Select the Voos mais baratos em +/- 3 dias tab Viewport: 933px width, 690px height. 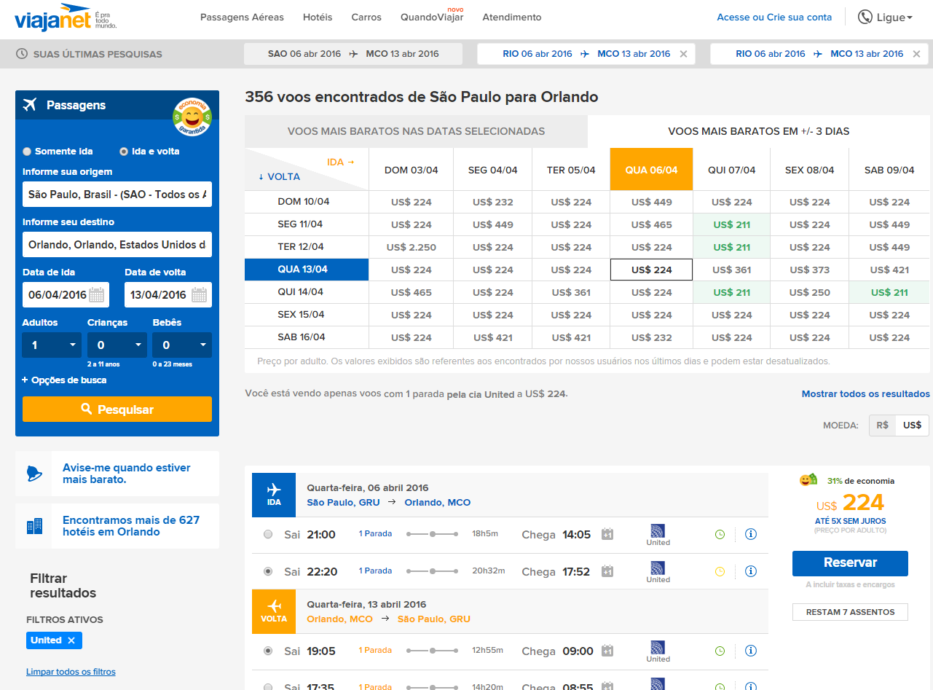coord(759,132)
